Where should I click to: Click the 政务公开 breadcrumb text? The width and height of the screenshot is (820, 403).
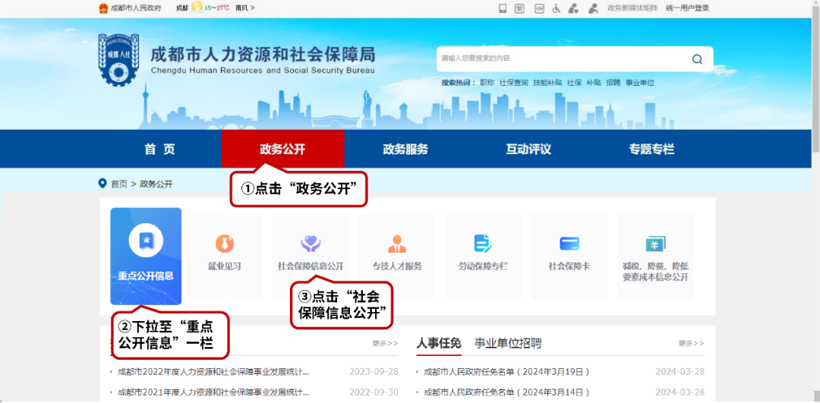coord(156,184)
